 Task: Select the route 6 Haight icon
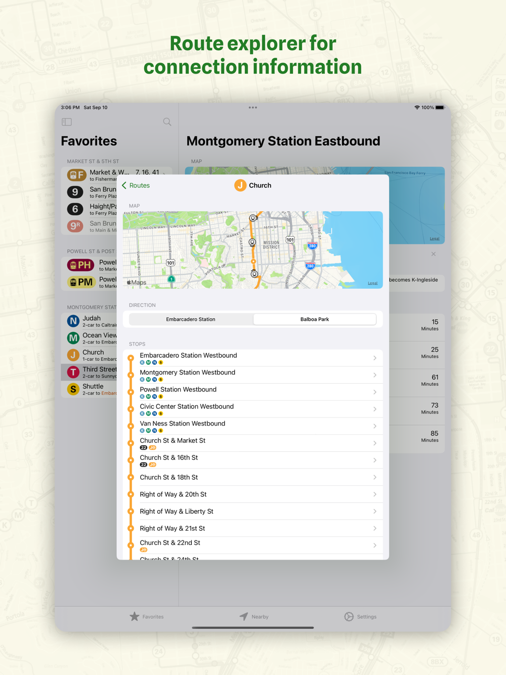pyautogui.click(x=75, y=209)
